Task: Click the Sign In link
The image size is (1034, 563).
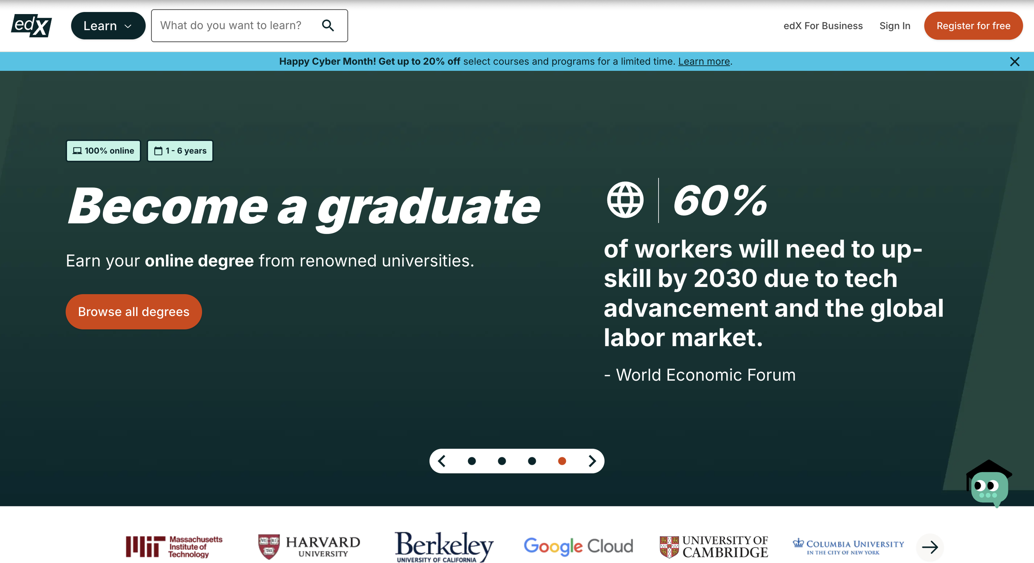Action: [x=895, y=26]
